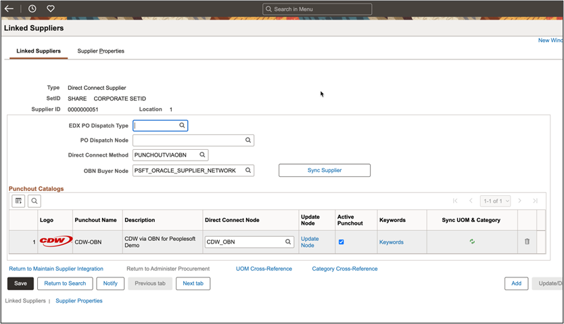
Task: Click the Punchout Catalogs find search icon
Action: pyautogui.click(x=34, y=201)
